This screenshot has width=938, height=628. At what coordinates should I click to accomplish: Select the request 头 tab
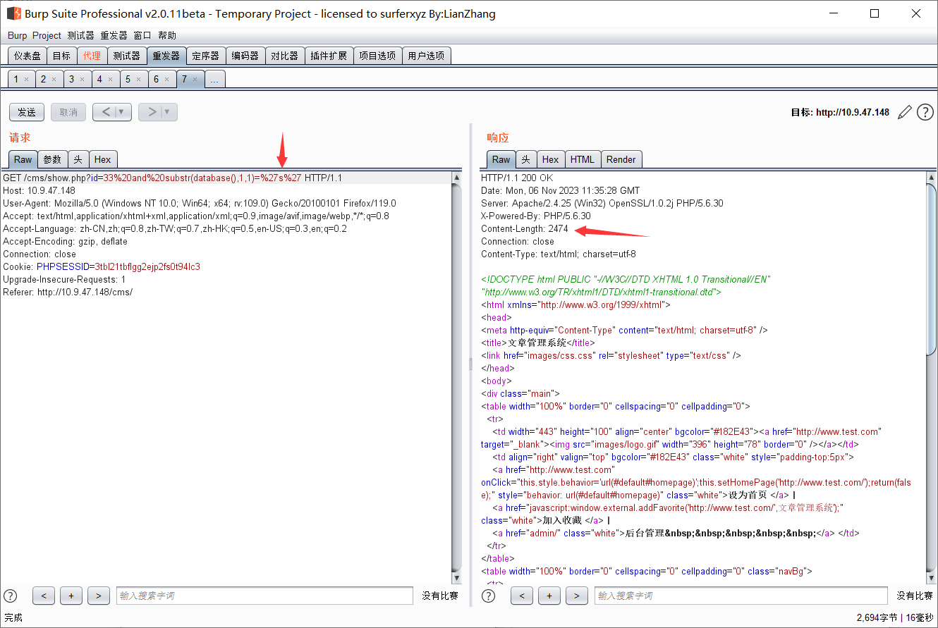[78, 159]
